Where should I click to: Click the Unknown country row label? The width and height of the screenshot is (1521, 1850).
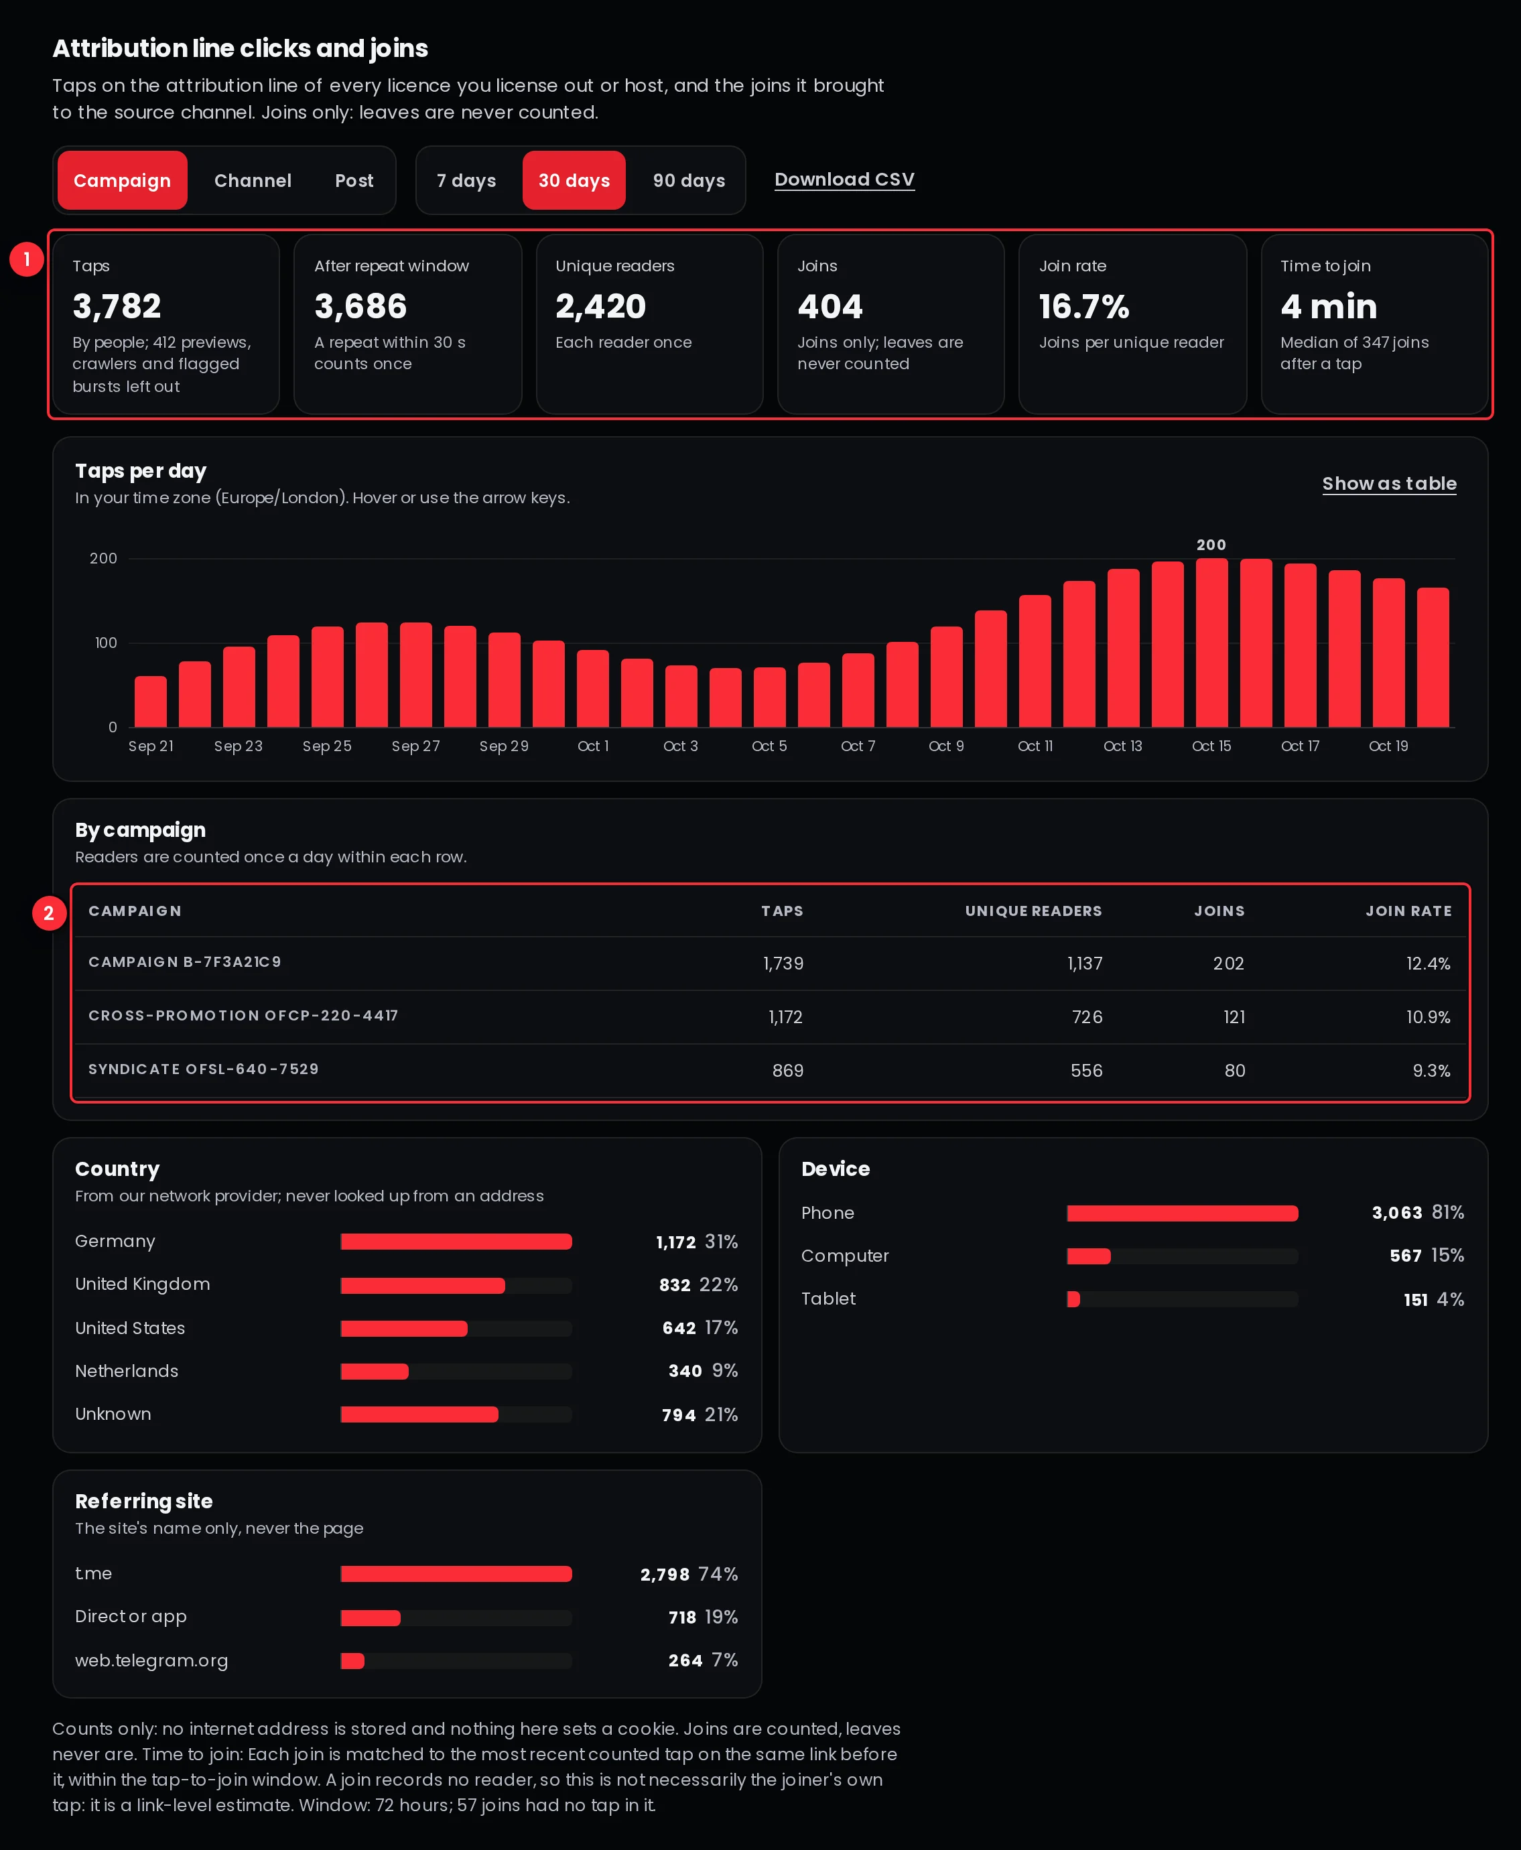pyautogui.click(x=113, y=1414)
